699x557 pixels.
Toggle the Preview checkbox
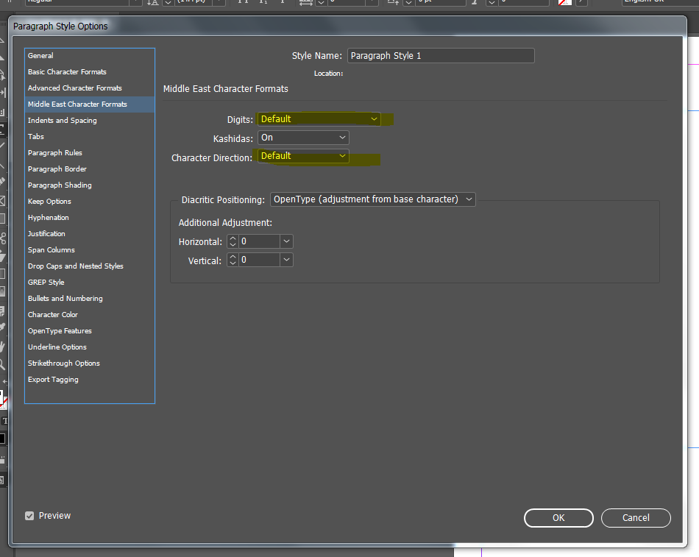coord(29,516)
